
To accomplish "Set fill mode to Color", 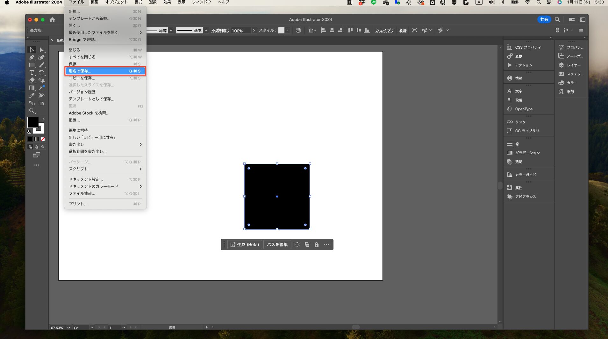I will [x=30, y=139].
